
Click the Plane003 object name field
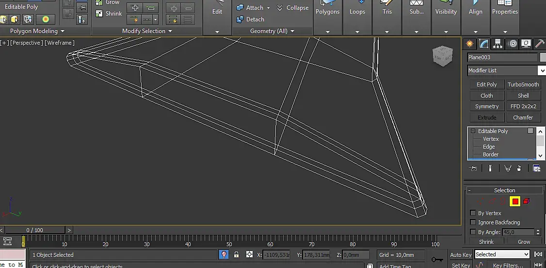click(502, 57)
